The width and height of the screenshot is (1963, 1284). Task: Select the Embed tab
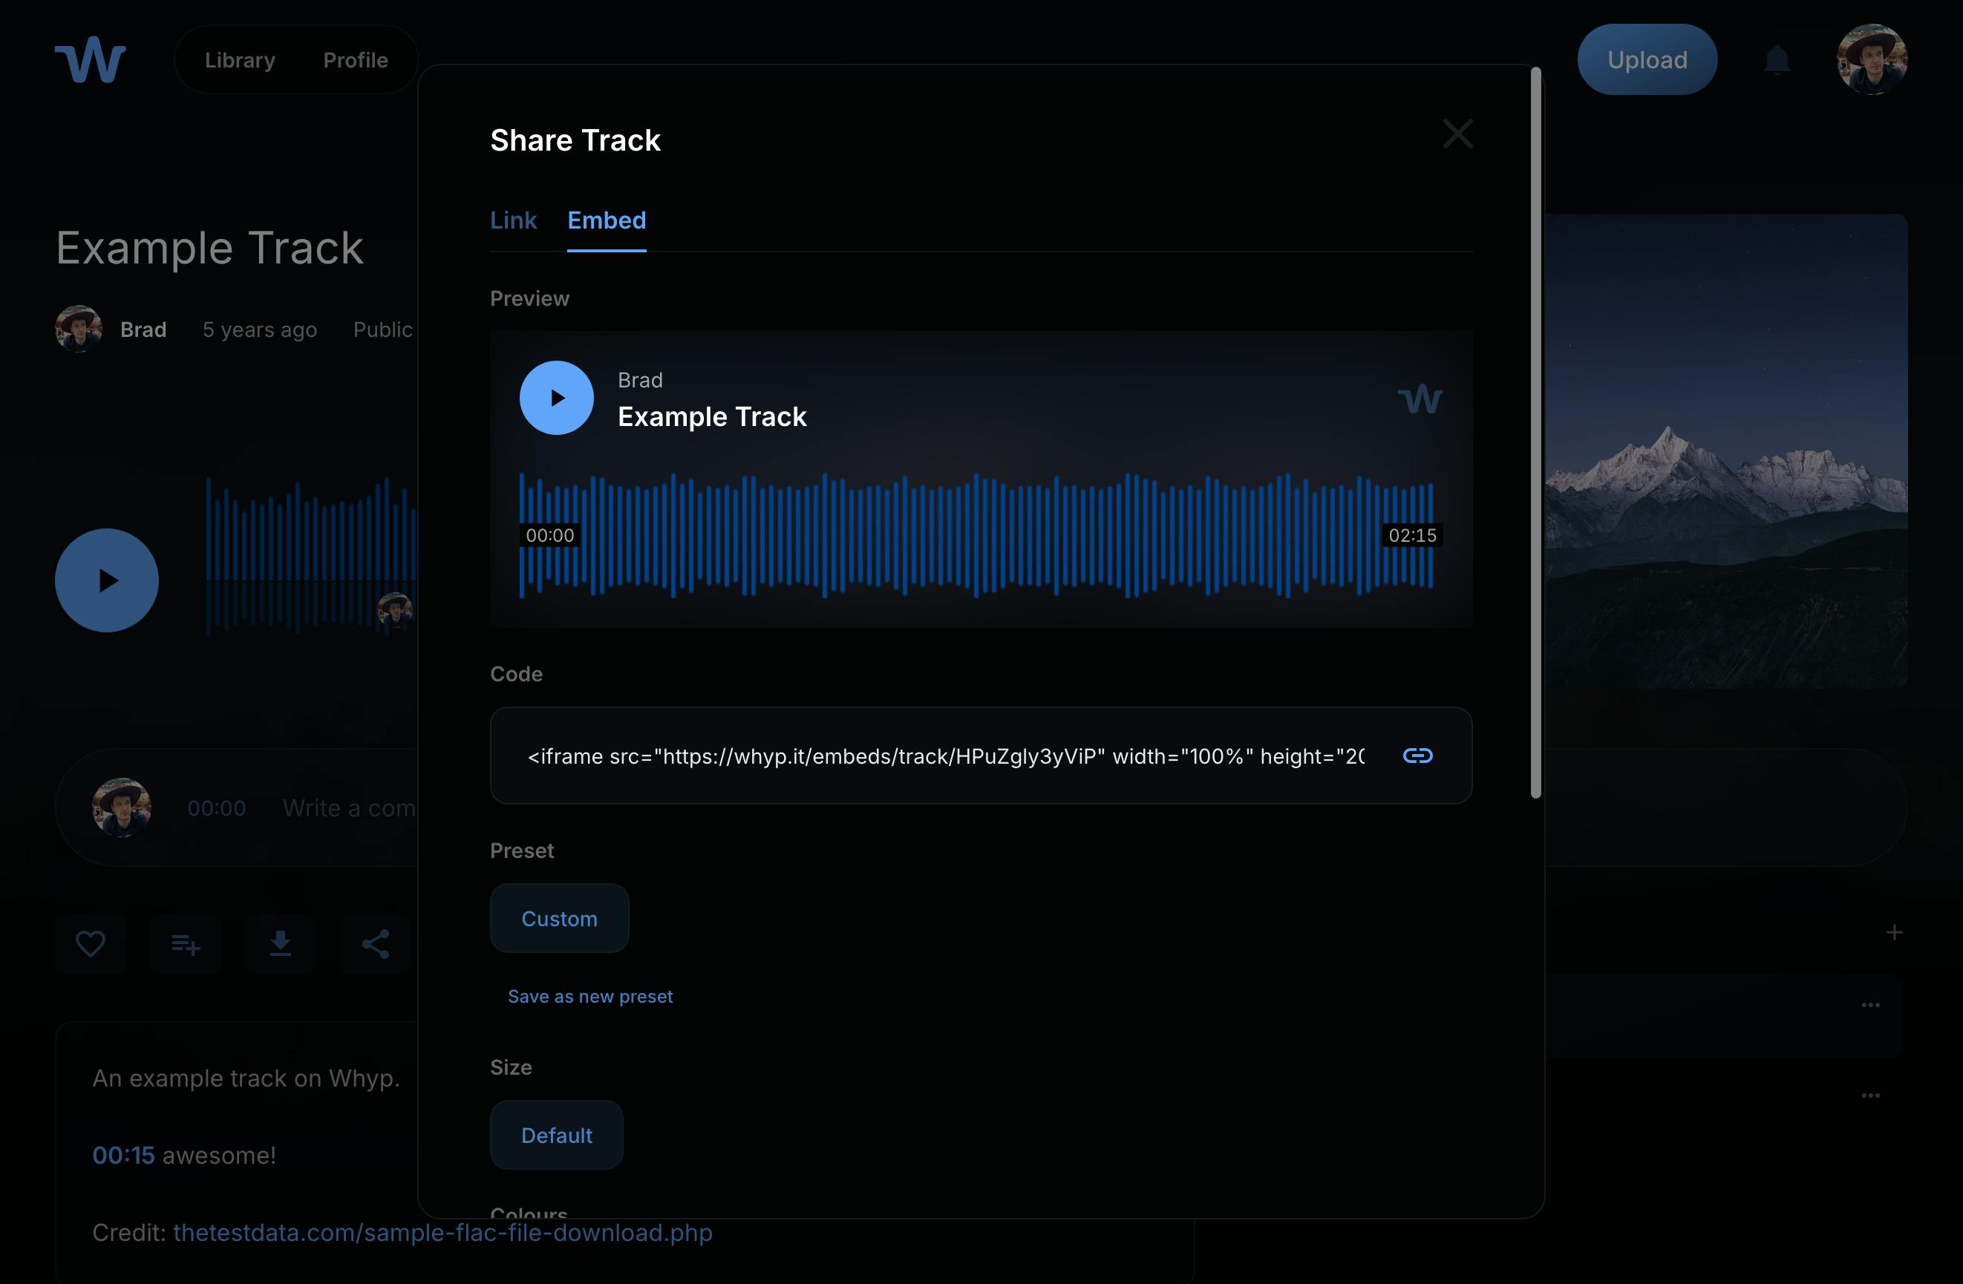[x=607, y=220]
